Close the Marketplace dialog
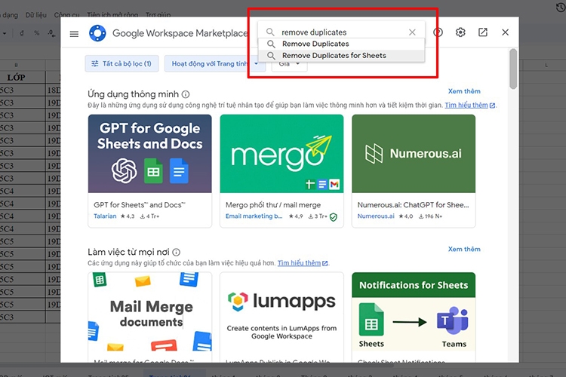 tap(506, 32)
